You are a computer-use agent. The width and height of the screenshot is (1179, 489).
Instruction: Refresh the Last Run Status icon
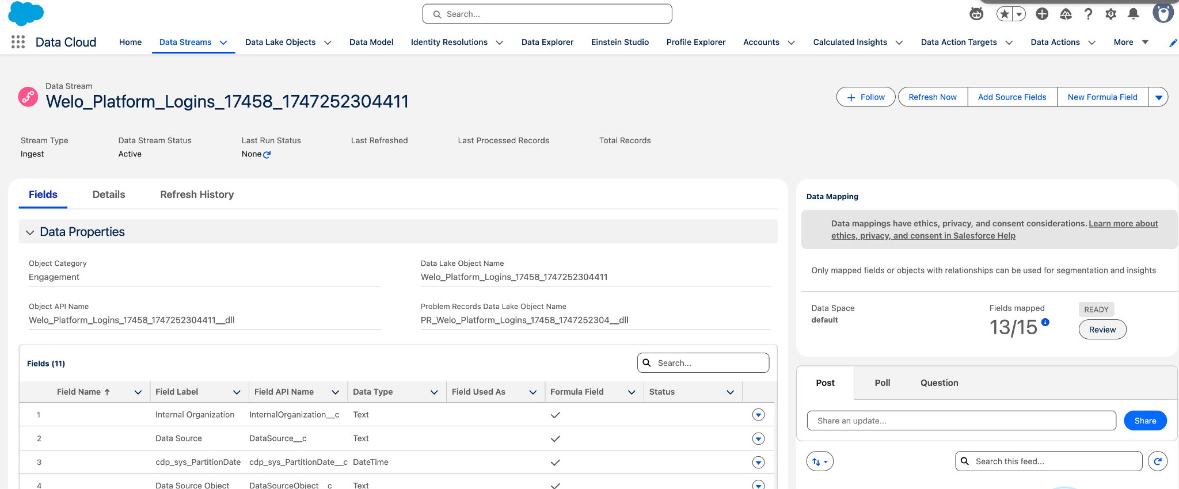point(267,155)
